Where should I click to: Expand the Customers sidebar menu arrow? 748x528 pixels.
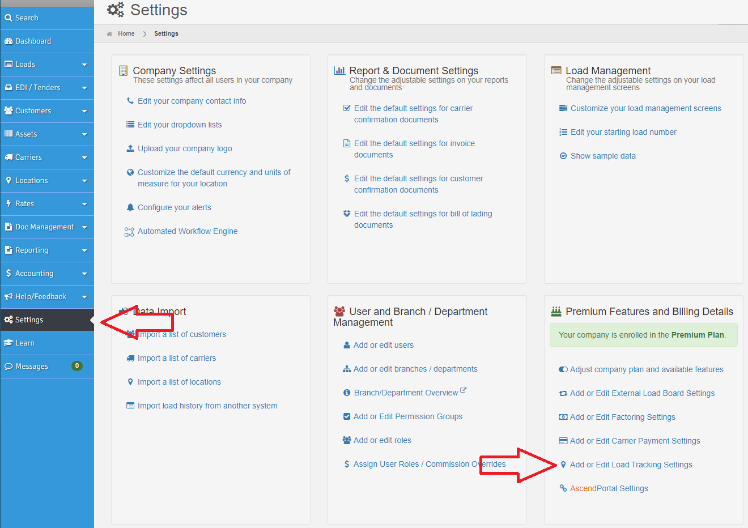point(84,111)
